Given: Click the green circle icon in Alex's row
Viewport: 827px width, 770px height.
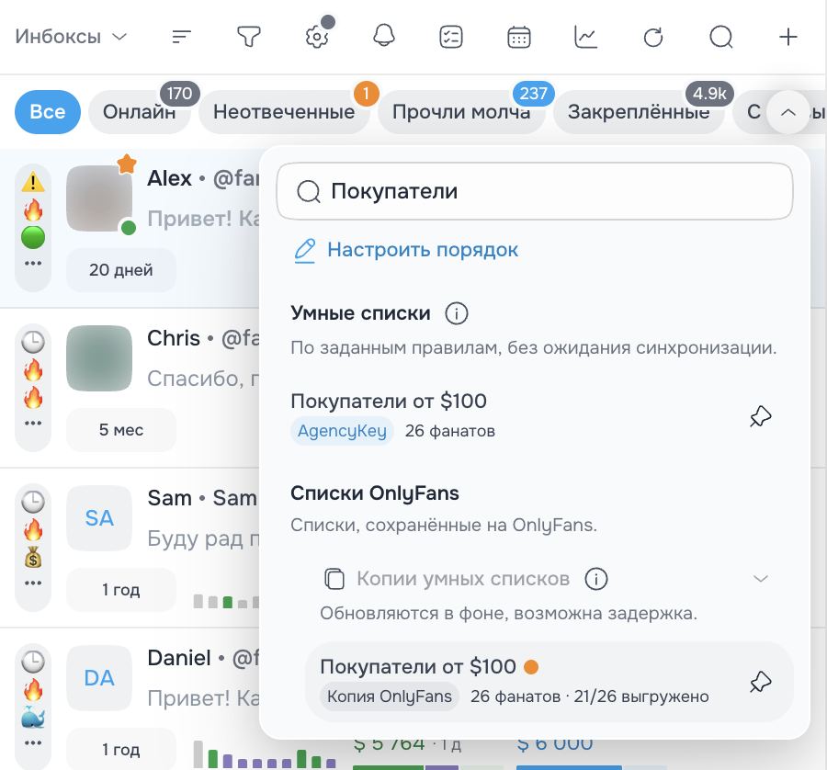Looking at the screenshot, I should [x=33, y=237].
